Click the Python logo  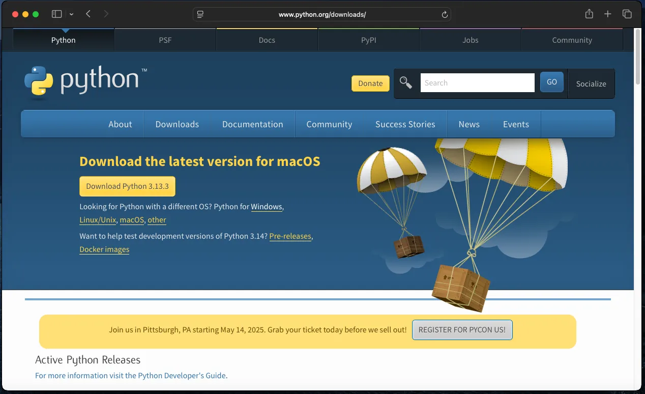[85, 81]
